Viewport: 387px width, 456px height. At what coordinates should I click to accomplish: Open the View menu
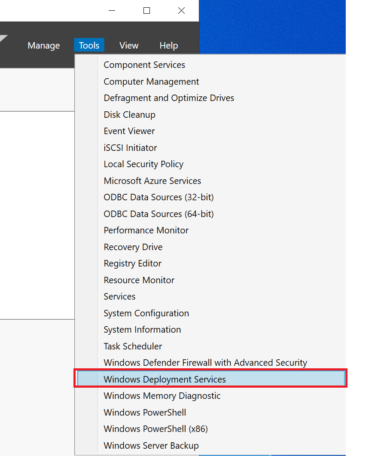click(x=128, y=45)
